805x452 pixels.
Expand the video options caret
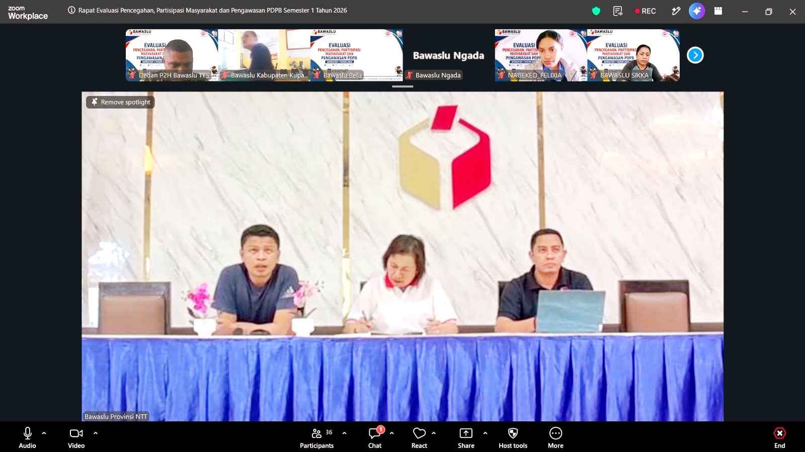click(96, 433)
